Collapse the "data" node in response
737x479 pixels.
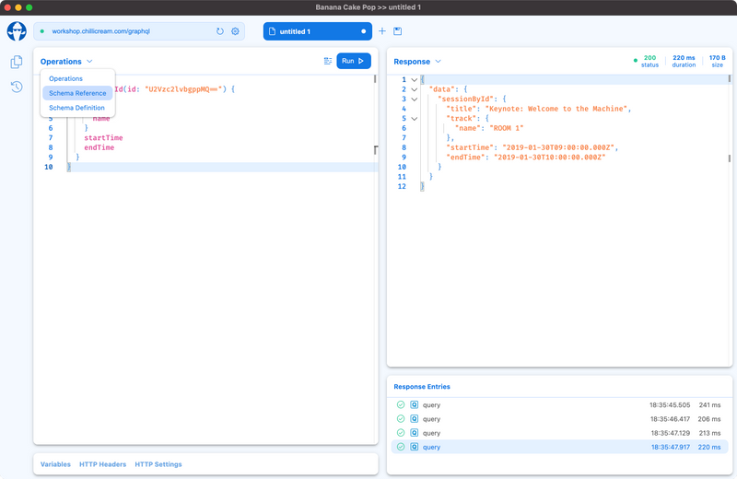point(415,89)
